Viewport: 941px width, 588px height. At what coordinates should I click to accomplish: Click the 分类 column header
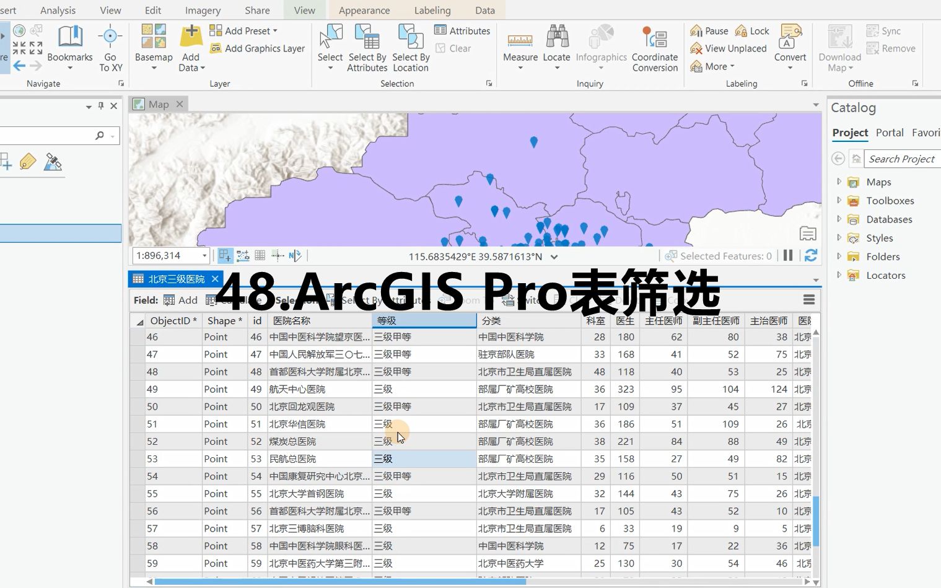point(529,320)
